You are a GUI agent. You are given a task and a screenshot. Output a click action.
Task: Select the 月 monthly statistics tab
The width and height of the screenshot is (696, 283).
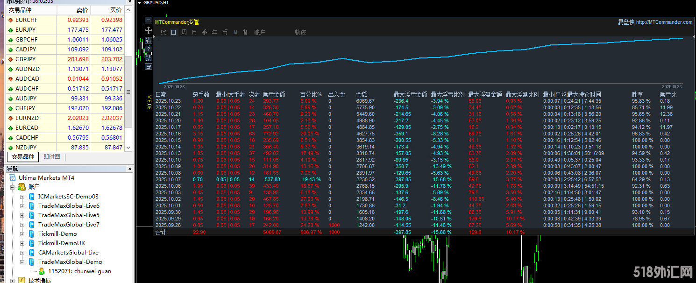(x=194, y=33)
